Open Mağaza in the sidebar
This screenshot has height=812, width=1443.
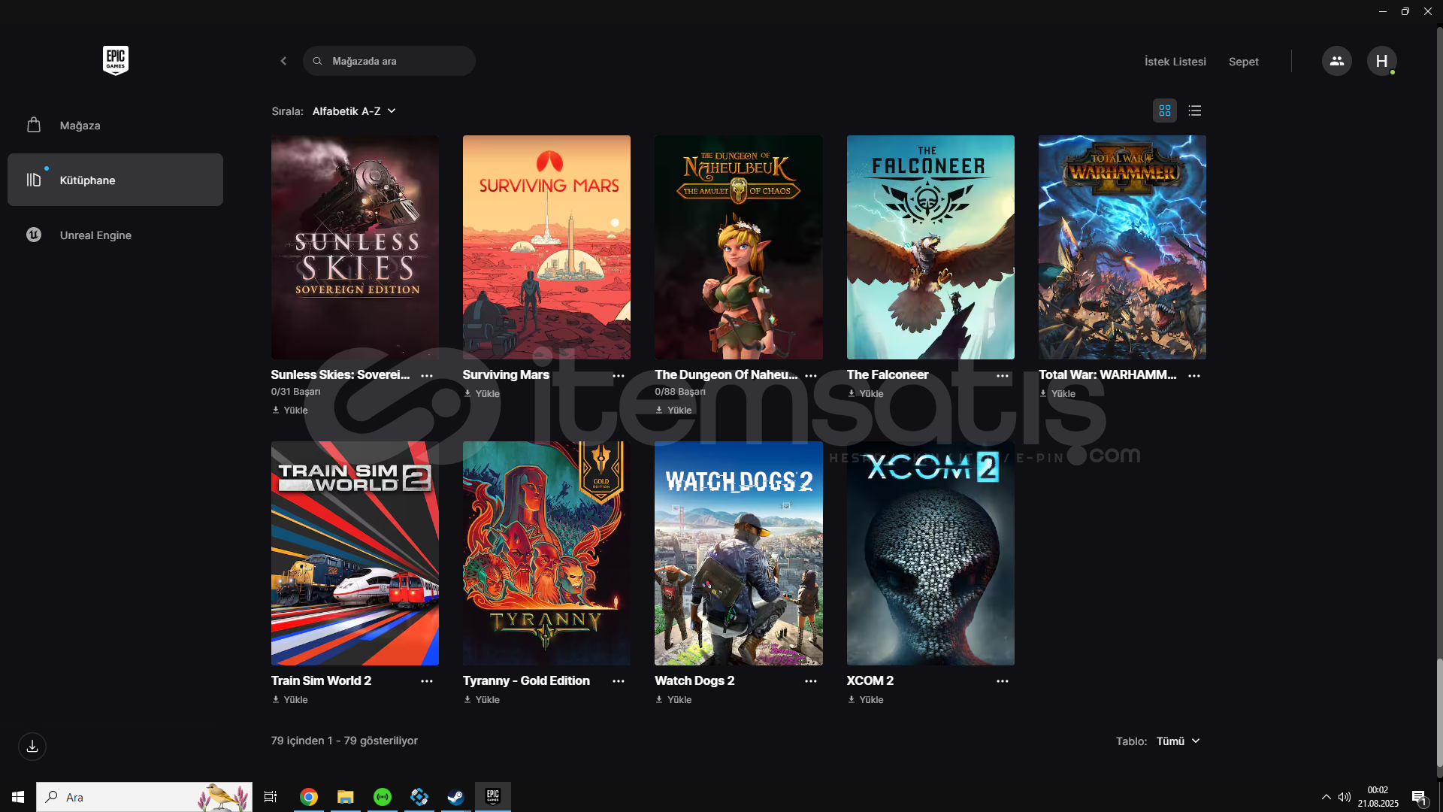115,125
